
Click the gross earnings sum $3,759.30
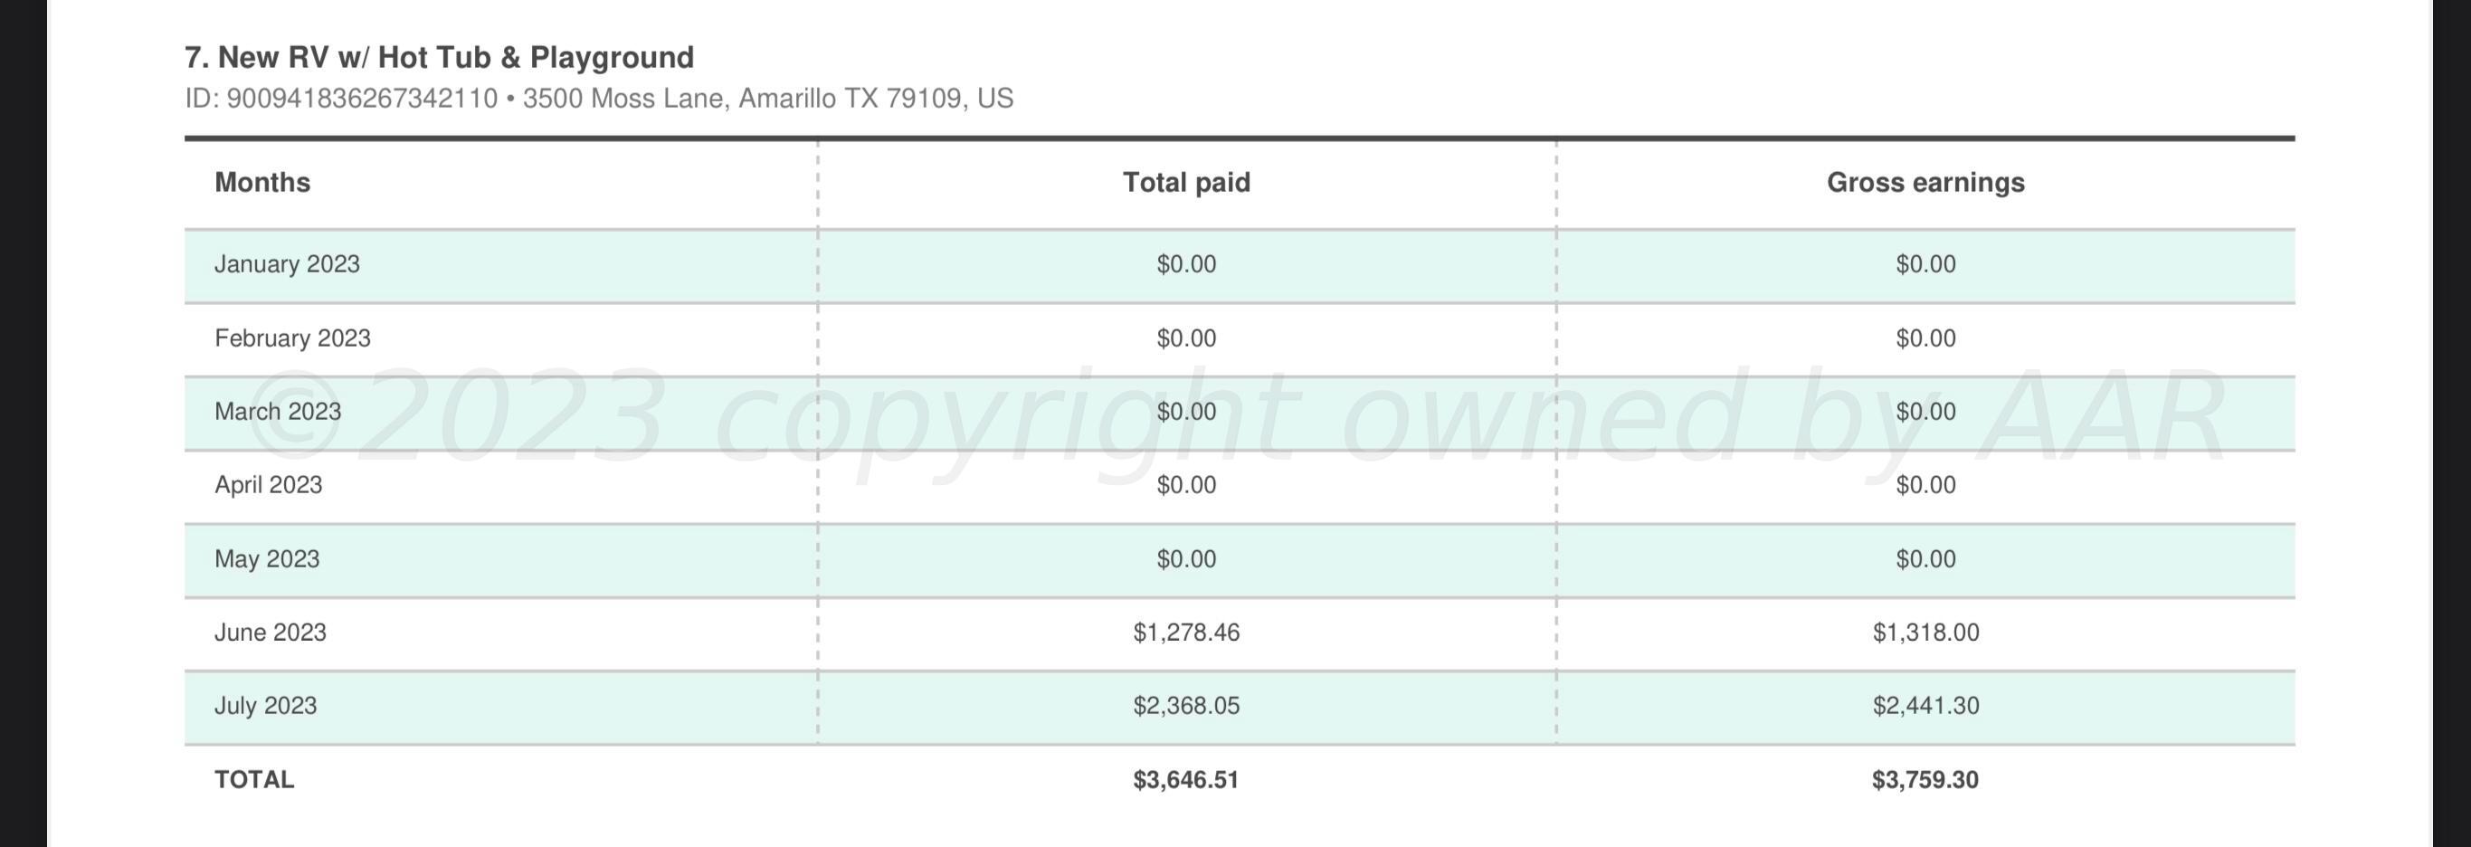point(1925,780)
